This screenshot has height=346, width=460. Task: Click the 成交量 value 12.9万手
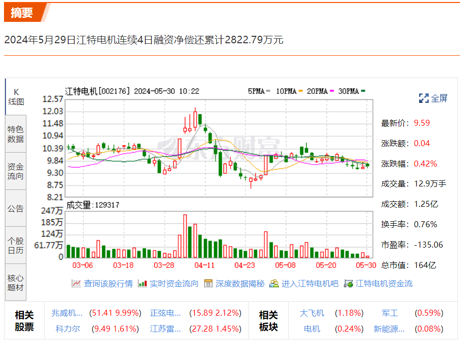(430, 184)
